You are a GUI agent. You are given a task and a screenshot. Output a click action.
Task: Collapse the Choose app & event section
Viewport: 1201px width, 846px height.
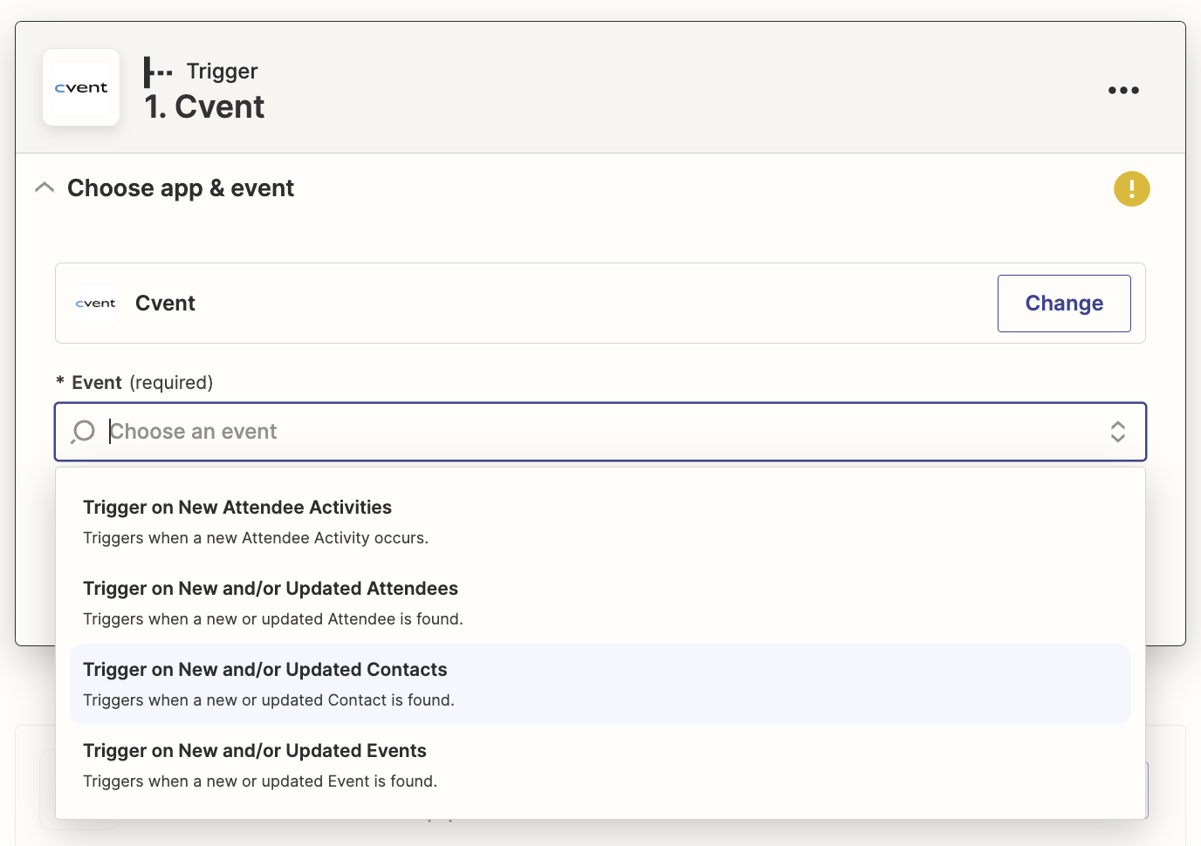click(x=45, y=188)
